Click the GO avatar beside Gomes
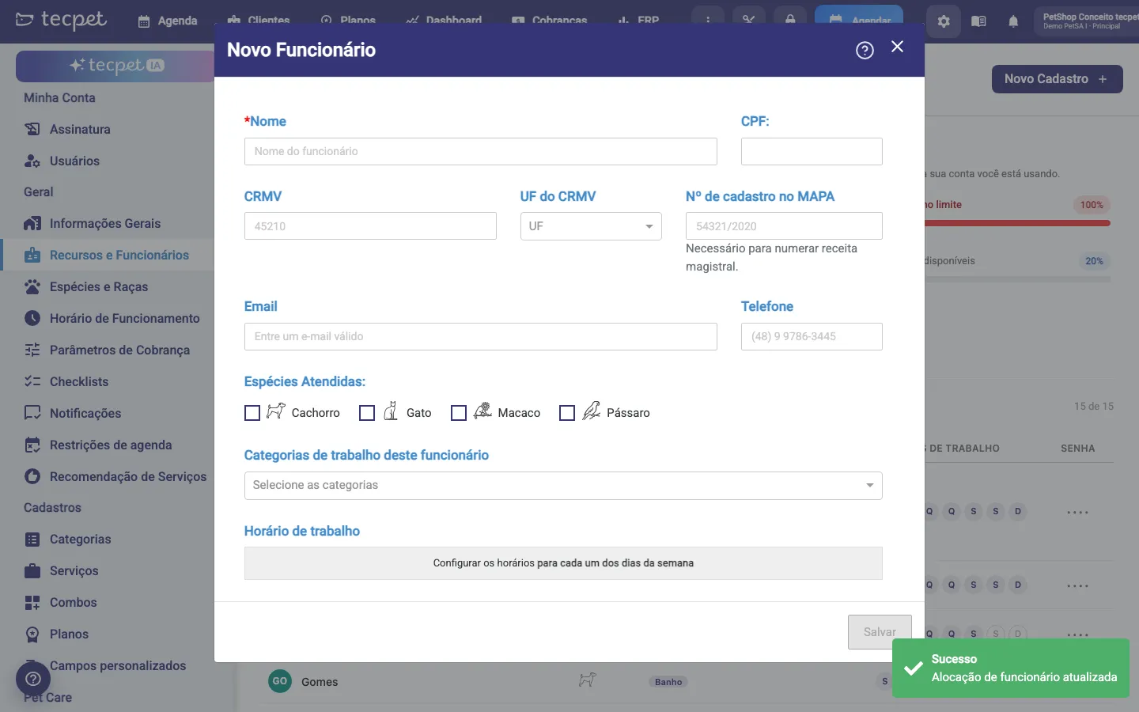 [280, 681]
